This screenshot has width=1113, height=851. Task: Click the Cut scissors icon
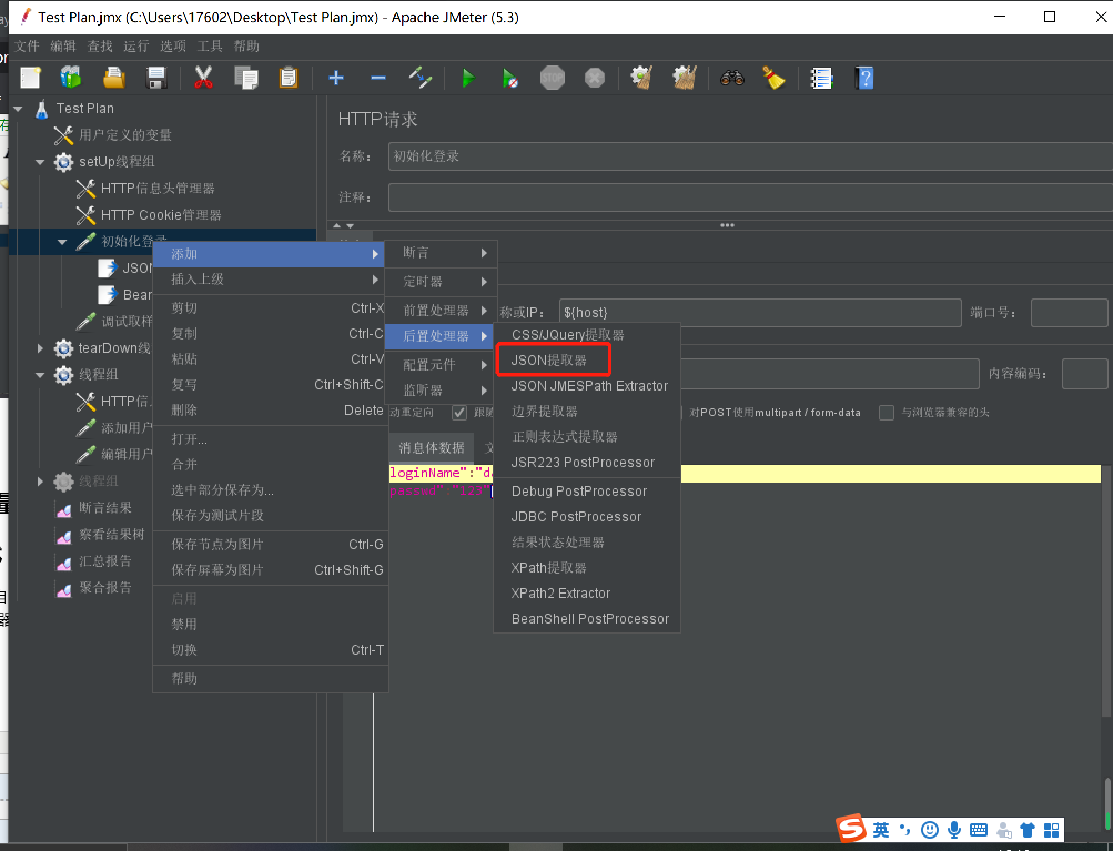click(x=204, y=78)
